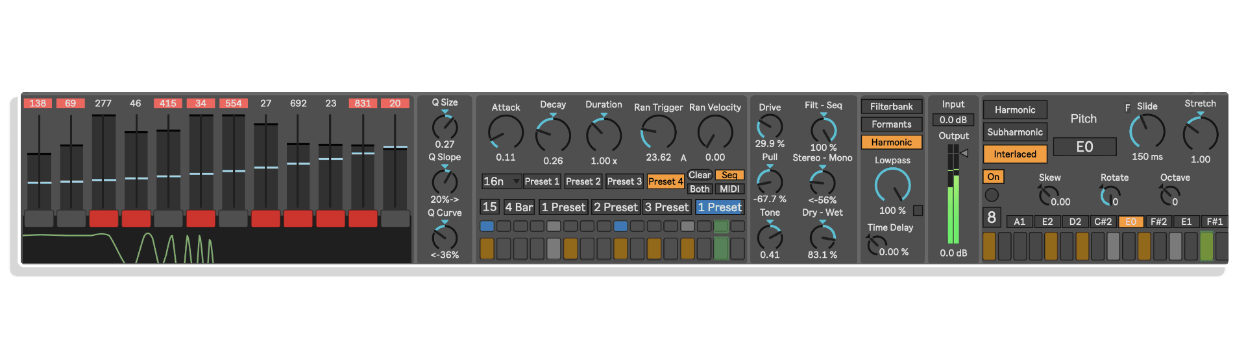Tick the checkbox beside Lowpass 100 %
1246x357 pixels.
click(x=918, y=210)
